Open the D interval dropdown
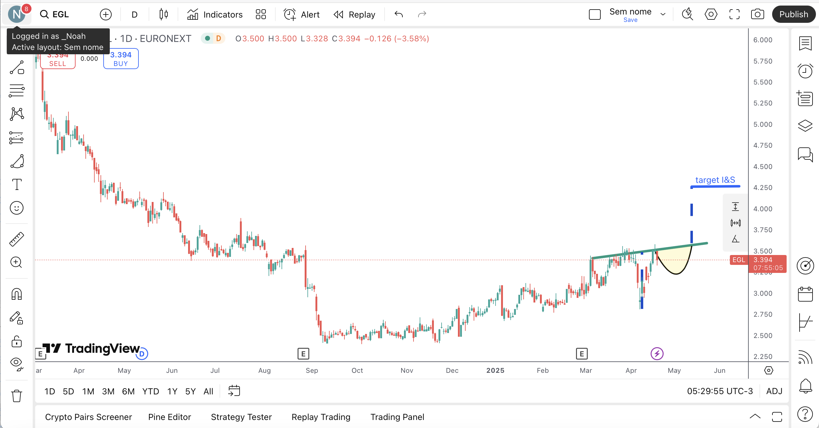The height and width of the screenshot is (428, 819). (x=134, y=14)
